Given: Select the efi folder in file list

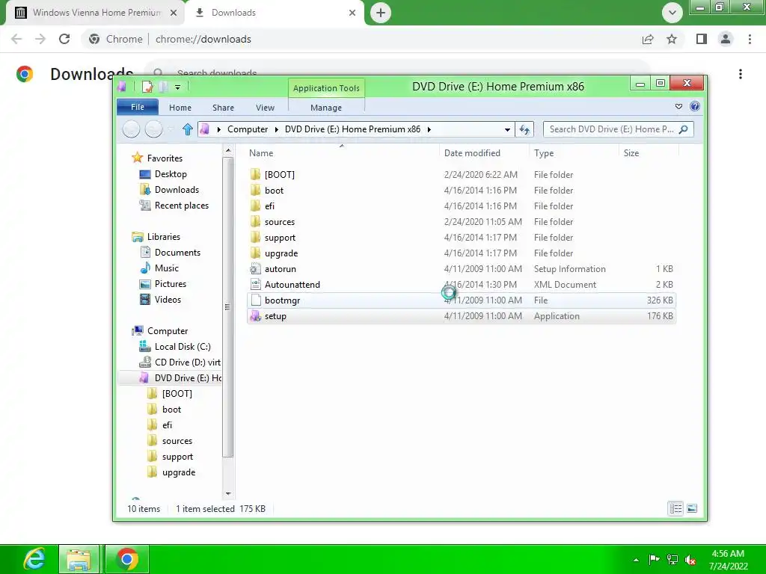Looking at the screenshot, I should (x=462, y=206).
